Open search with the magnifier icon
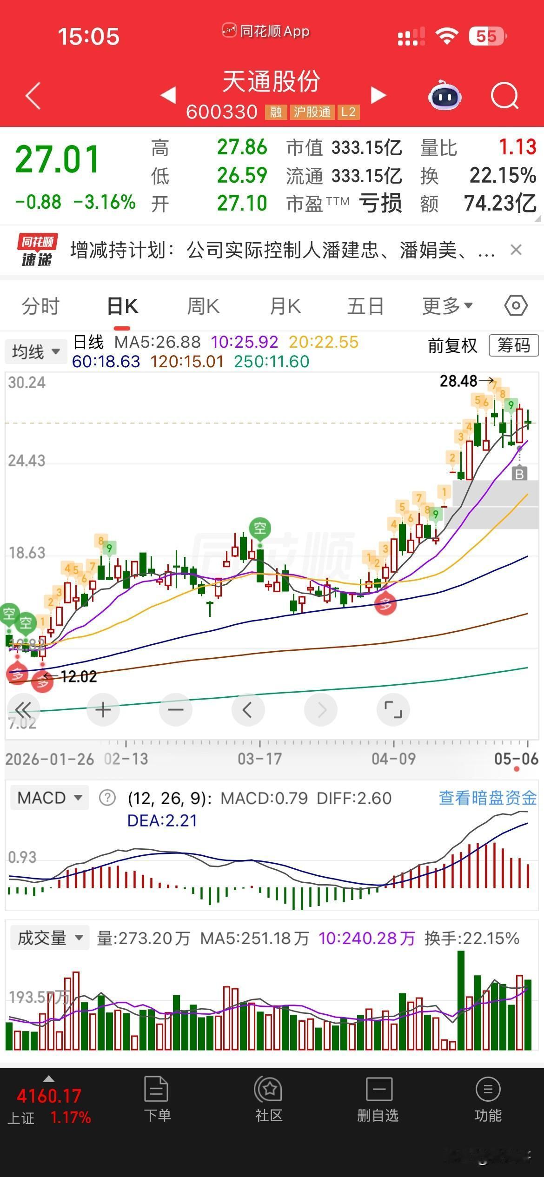The height and width of the screenshot is (1177, 544). click(x=505, y=96)
